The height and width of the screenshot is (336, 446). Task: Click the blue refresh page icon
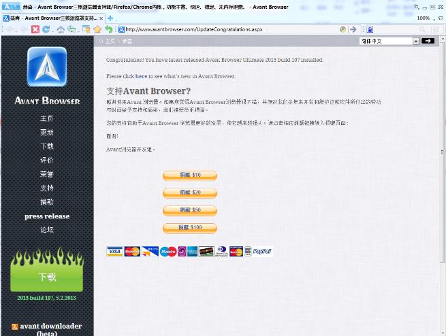[x=46, y=29]
